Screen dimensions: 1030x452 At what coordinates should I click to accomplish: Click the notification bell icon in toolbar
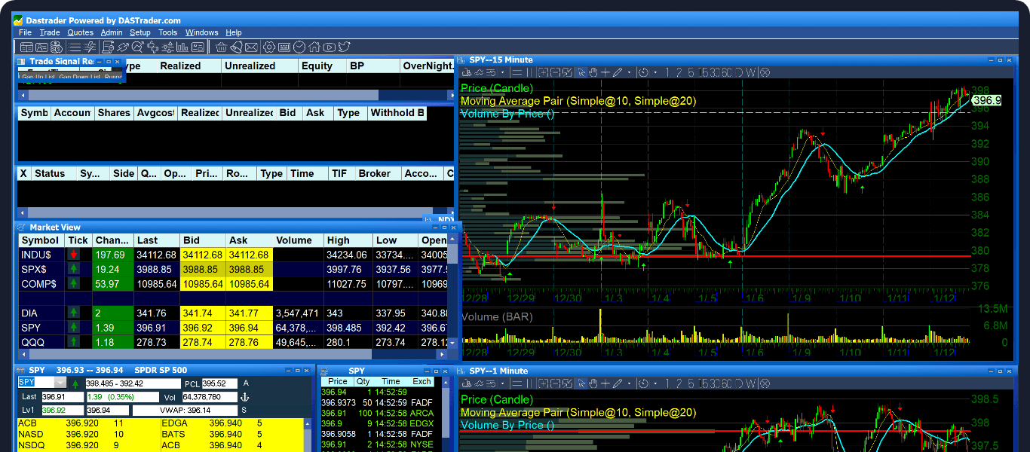pyautogui.click(x=236, y=47)
